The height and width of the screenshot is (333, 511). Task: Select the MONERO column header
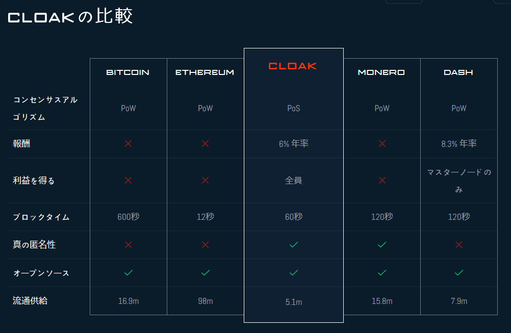381,72
